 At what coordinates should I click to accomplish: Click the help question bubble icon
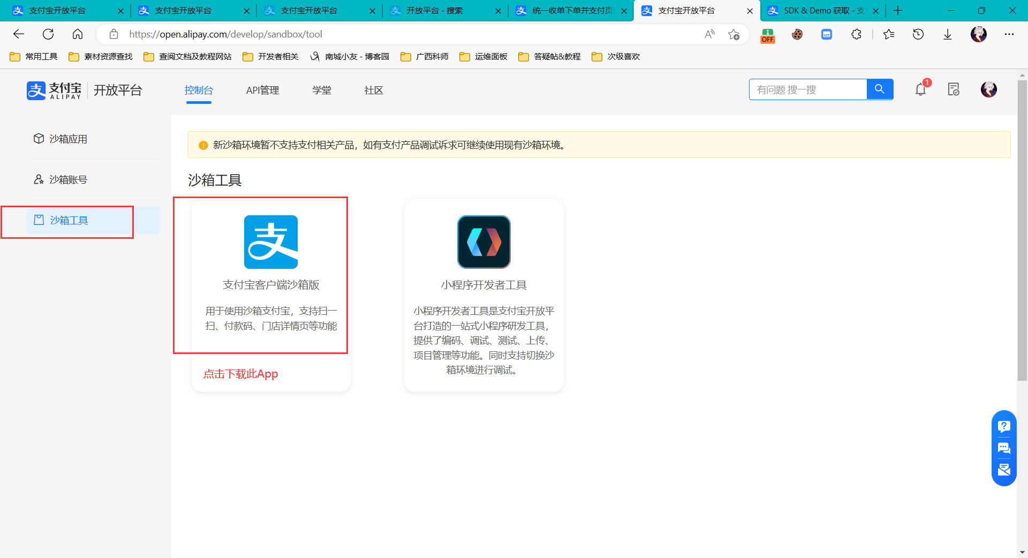(x=1004, y=426)
